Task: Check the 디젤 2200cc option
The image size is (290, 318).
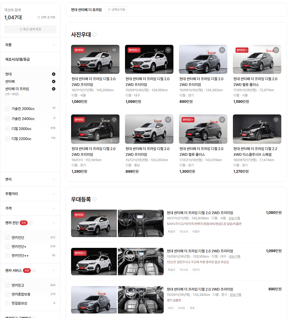Action: click(8, 139)
